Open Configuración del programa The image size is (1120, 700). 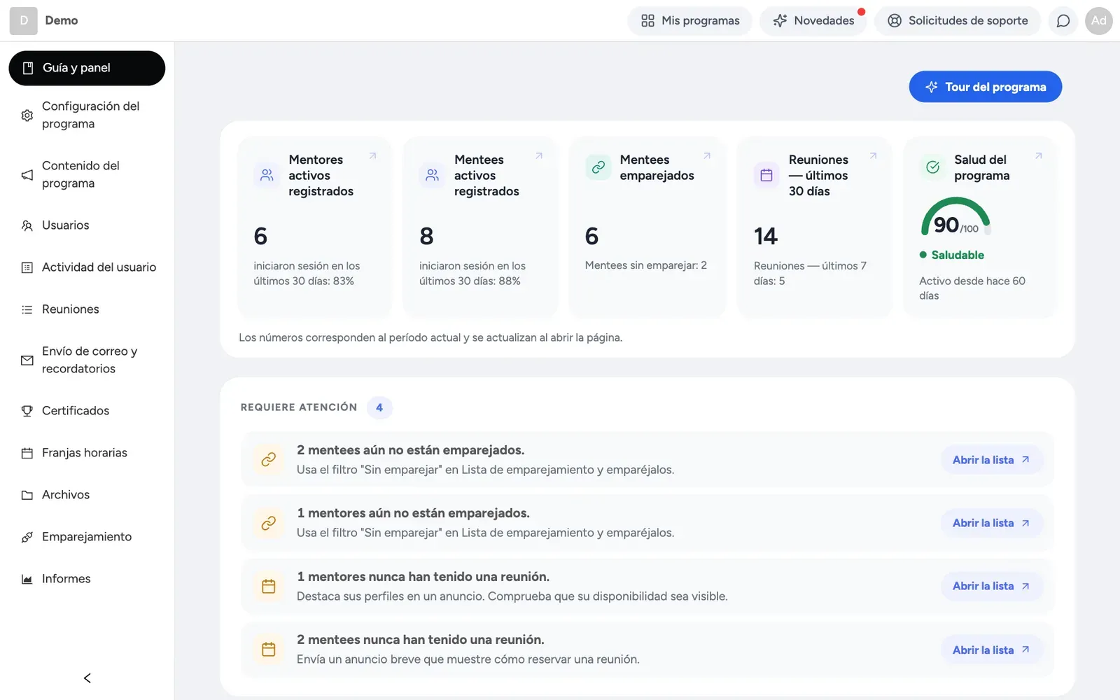coord(87,115)
